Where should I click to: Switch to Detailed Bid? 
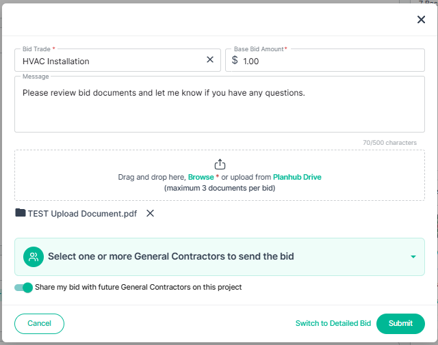click(333, 324)
